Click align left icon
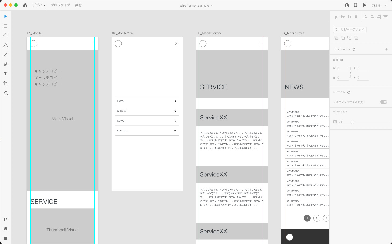 click(366, 17)
